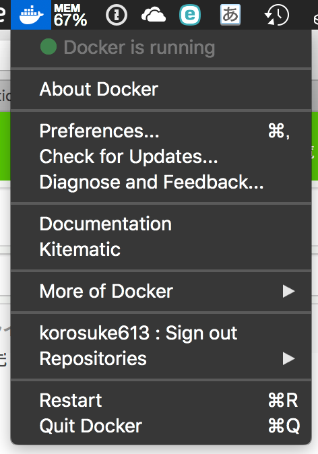Open the More of Docker menu entry
This screenshot has width=318, height=454.
[x=161, y=291]
